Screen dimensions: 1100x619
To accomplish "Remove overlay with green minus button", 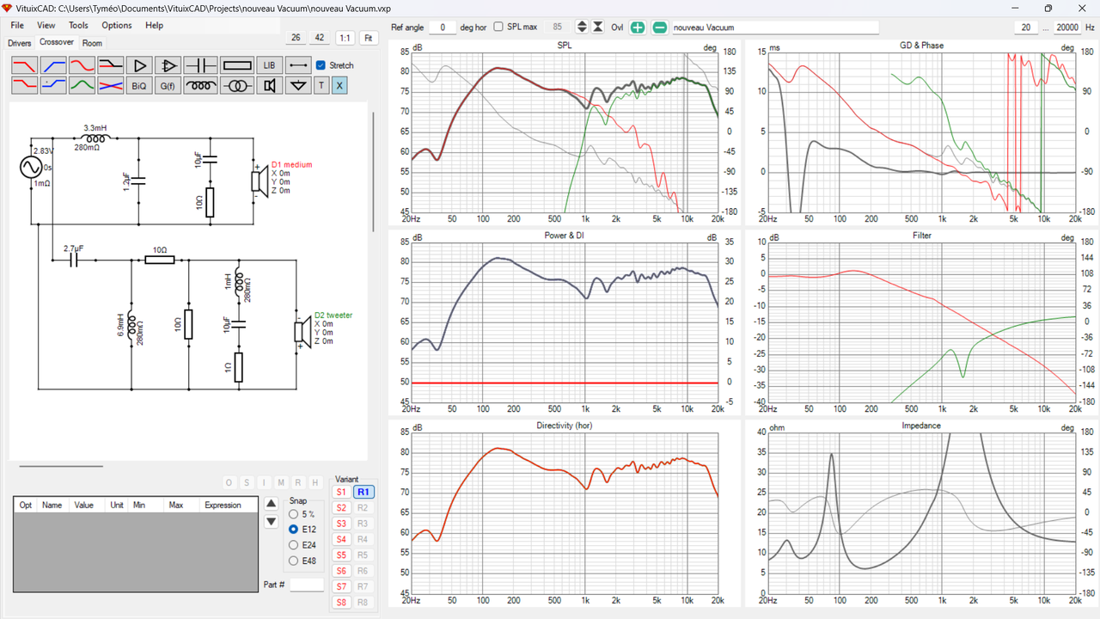I will pyautogui.click(x=659, y=28).
